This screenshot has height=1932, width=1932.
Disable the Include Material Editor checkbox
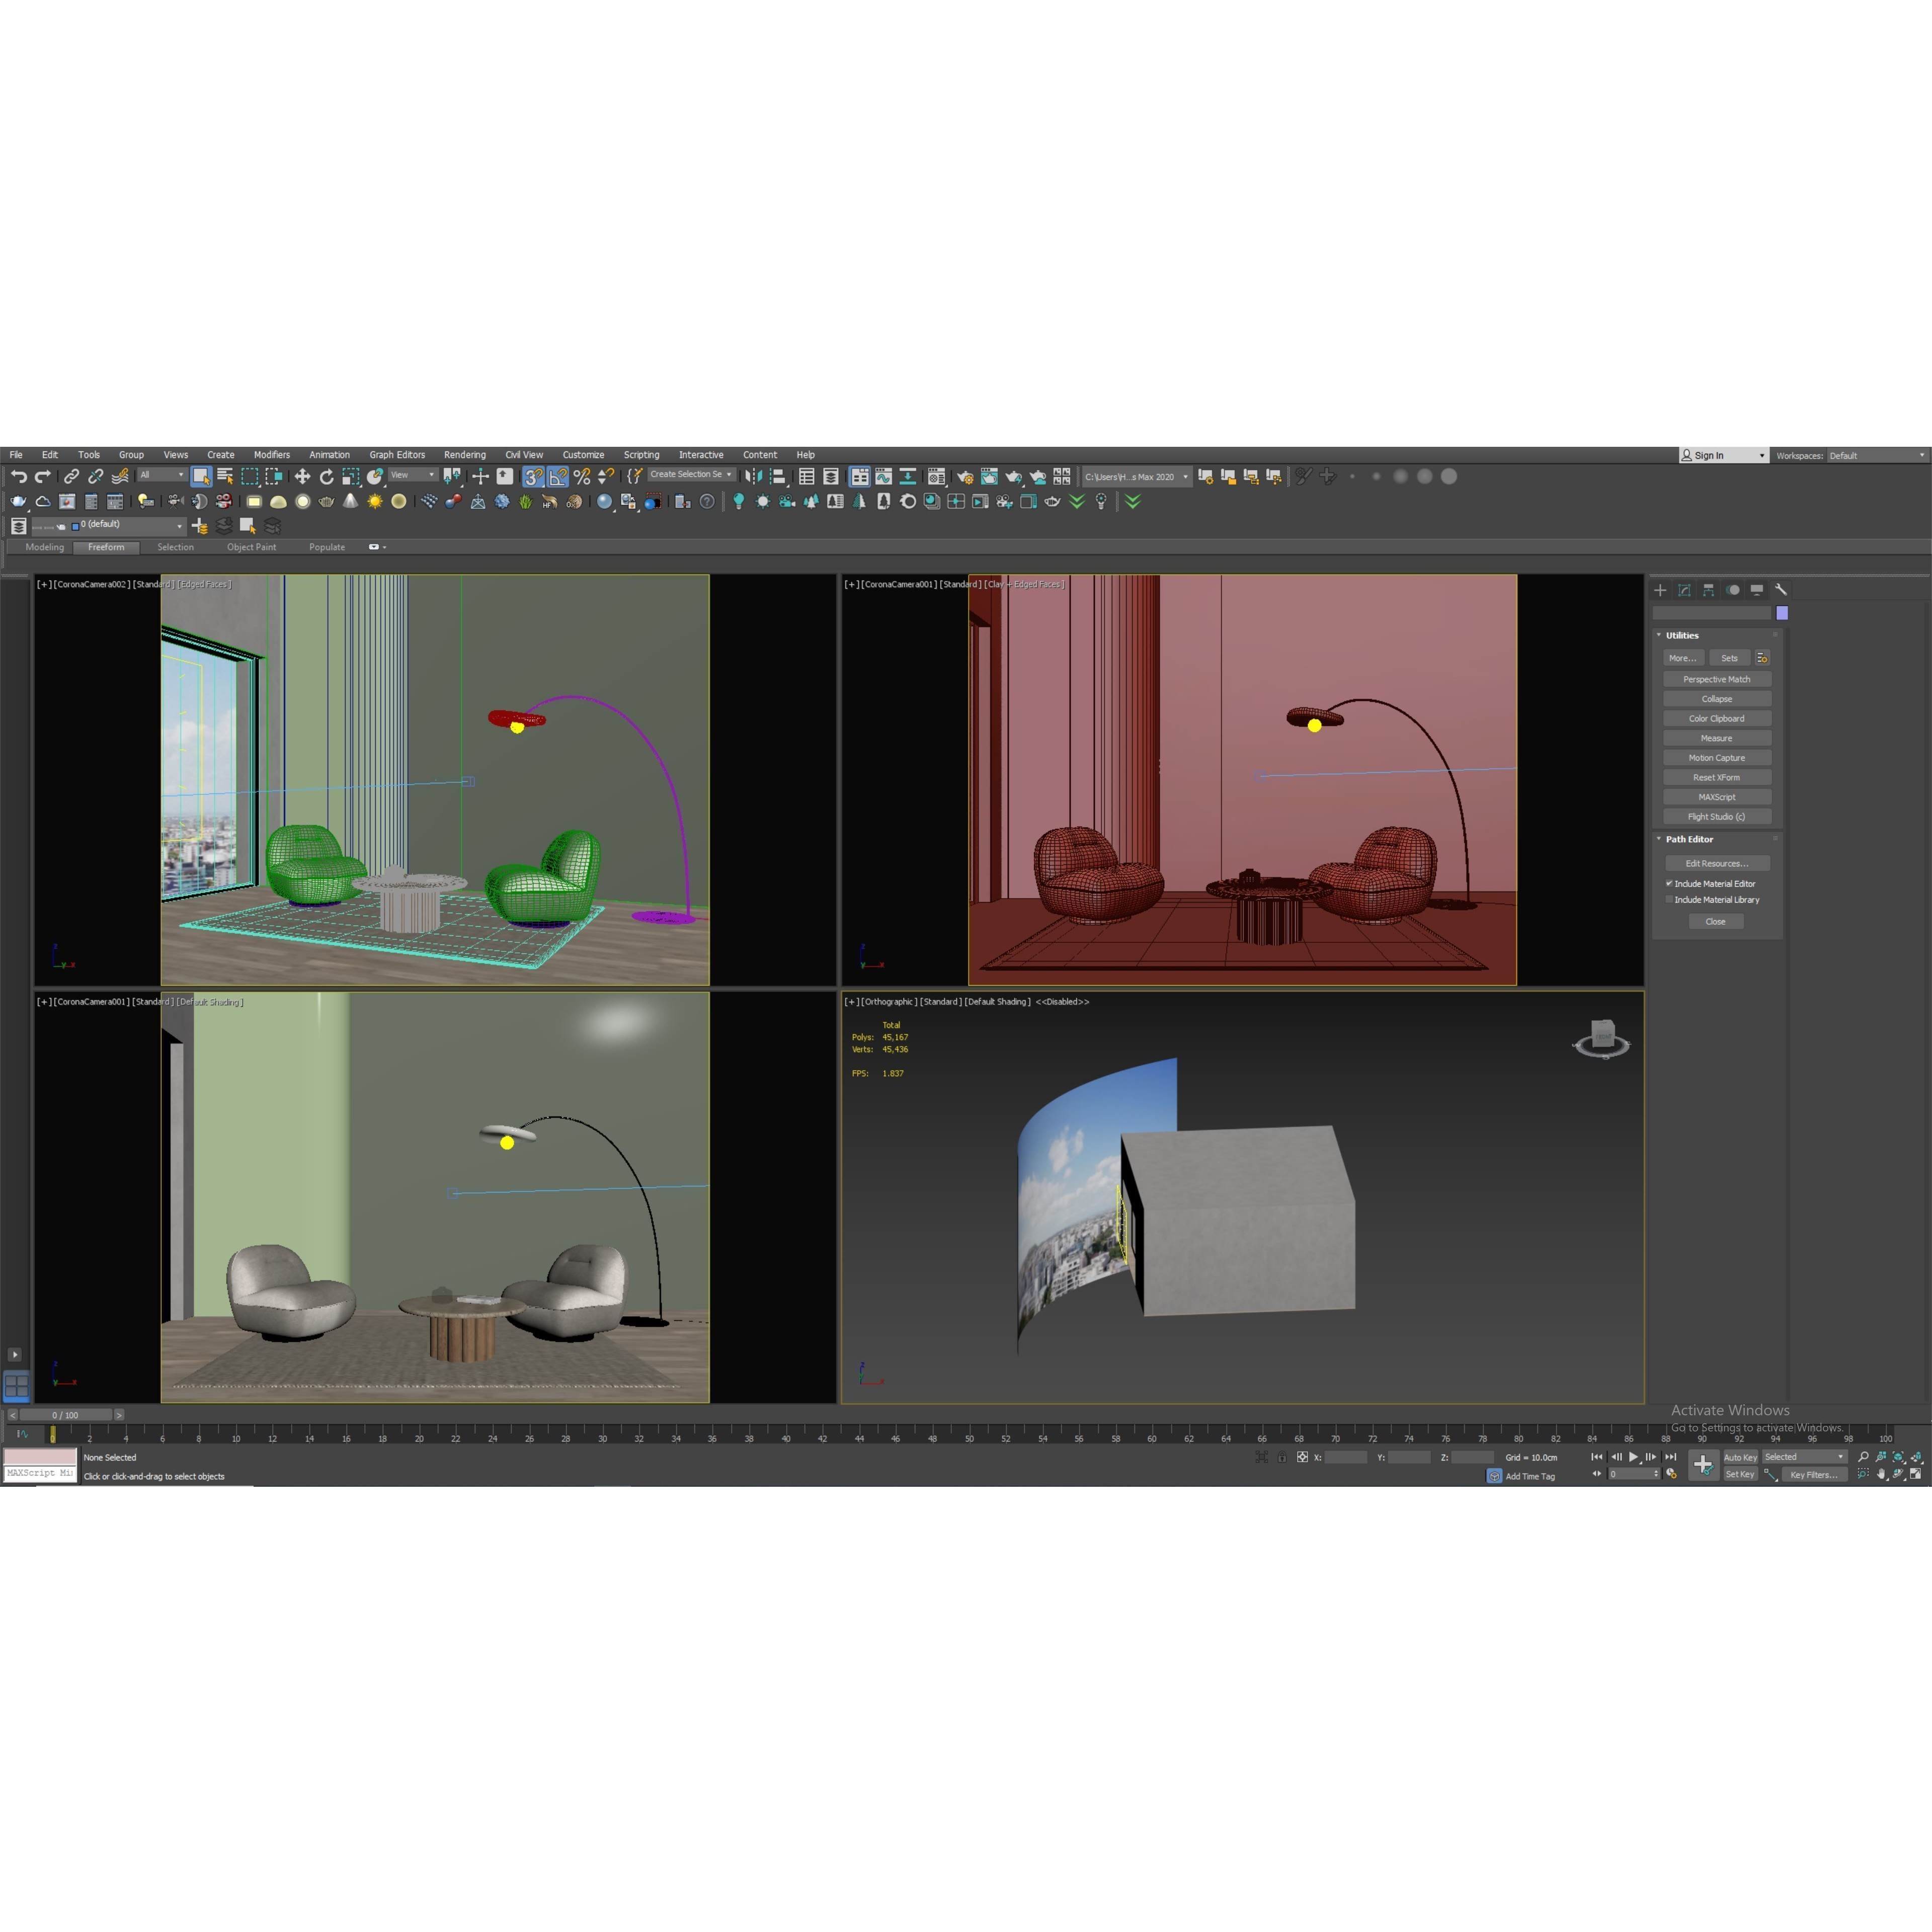pyautogui.click(x=1669, y=883)
